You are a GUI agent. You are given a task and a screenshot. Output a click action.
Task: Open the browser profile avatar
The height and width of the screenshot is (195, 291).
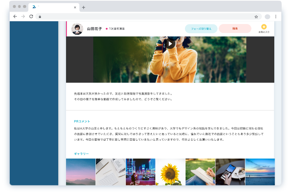pyautogui.click(x=267, y=17)
